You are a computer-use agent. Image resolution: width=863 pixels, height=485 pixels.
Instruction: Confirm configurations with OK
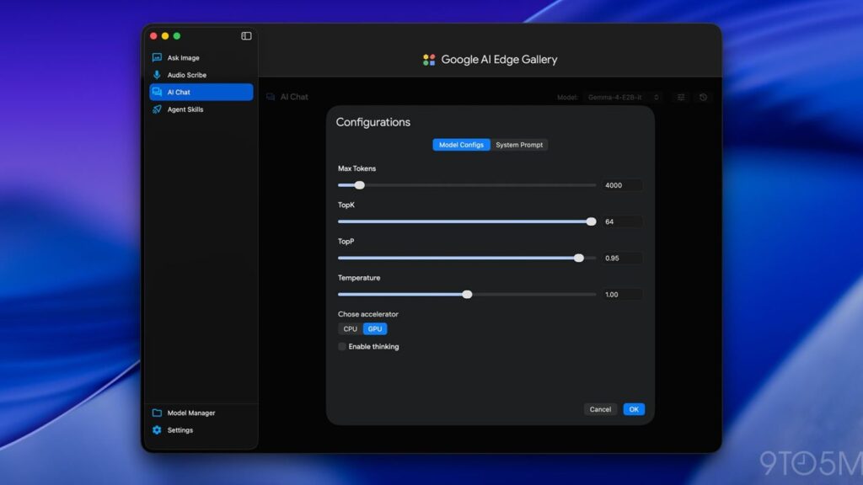pos(634,409)
